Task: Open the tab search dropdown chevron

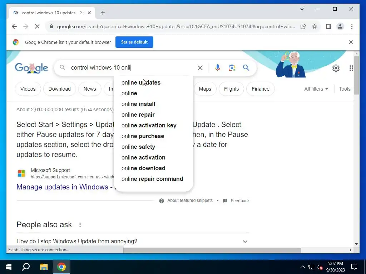Action: pyautogui.click(x=302, y=9)
